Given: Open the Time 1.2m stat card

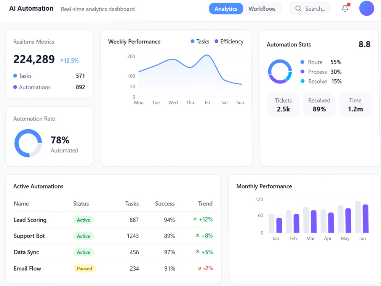Looking at the screenshot, I should coord(355,105).
